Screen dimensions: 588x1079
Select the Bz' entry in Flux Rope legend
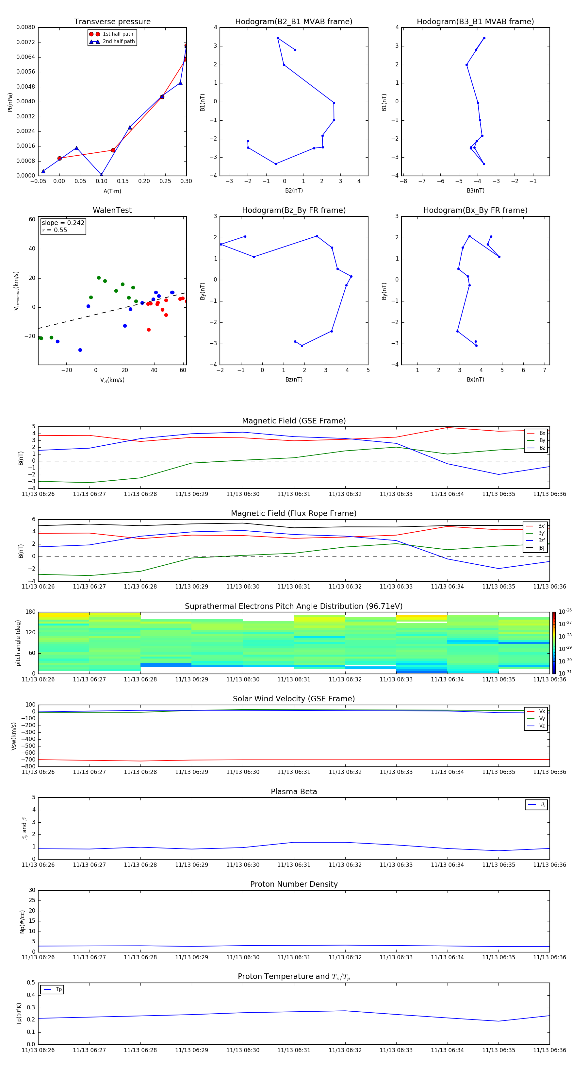pyautogui.click(x=536, y=541)
